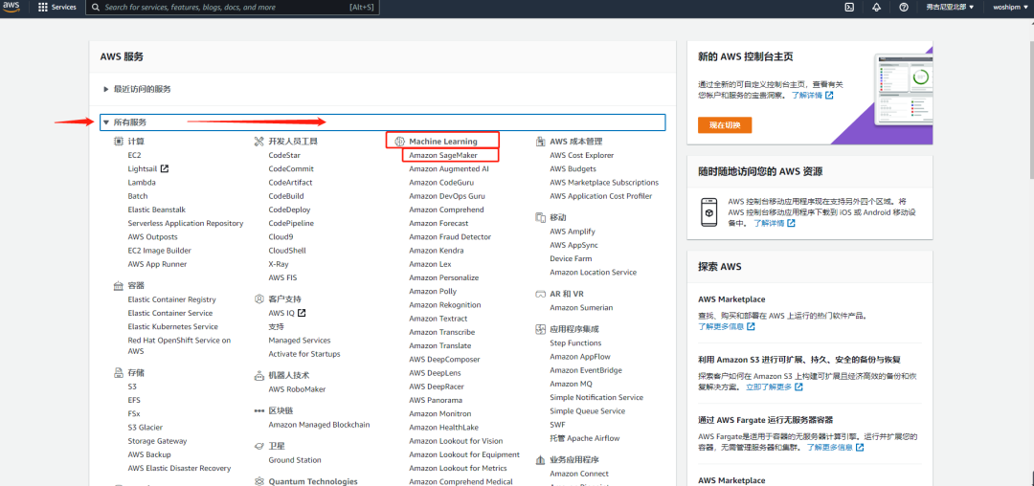Click the 业务应用程序 chart icon
The width and height of the screenshot is (1034, 486).
(x=540, y=459)
